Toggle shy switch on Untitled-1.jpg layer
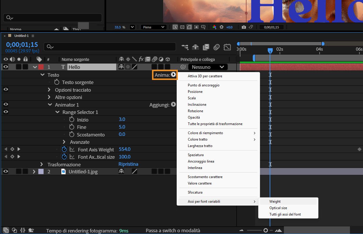Screen dimensions: 363x234 (x=121, y=172)
